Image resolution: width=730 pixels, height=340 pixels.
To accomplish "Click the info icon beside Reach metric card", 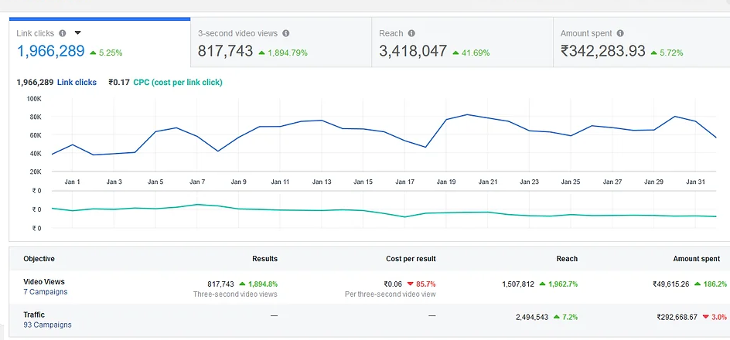I will [x=411, y=33].
